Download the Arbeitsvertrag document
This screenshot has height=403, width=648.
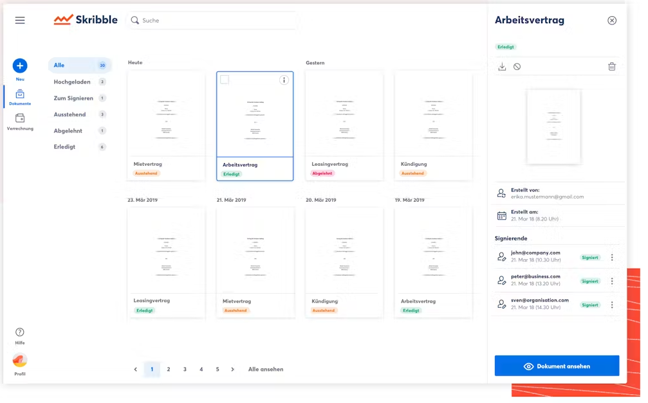502,67
